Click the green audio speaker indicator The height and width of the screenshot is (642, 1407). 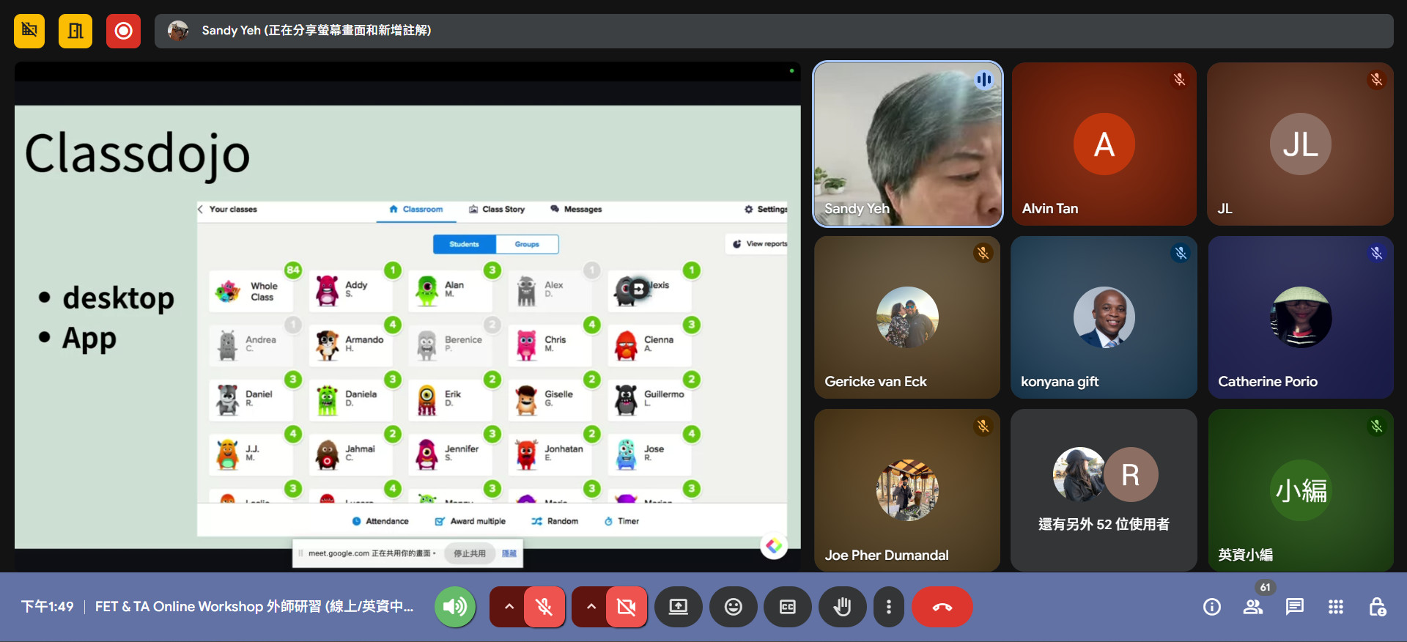pos(454,607)
